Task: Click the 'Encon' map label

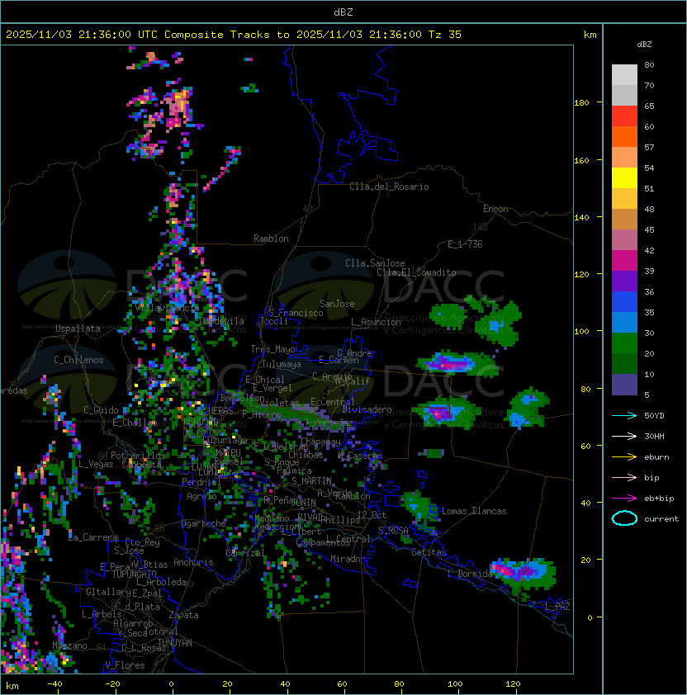Action: click(x=495, y=209)
